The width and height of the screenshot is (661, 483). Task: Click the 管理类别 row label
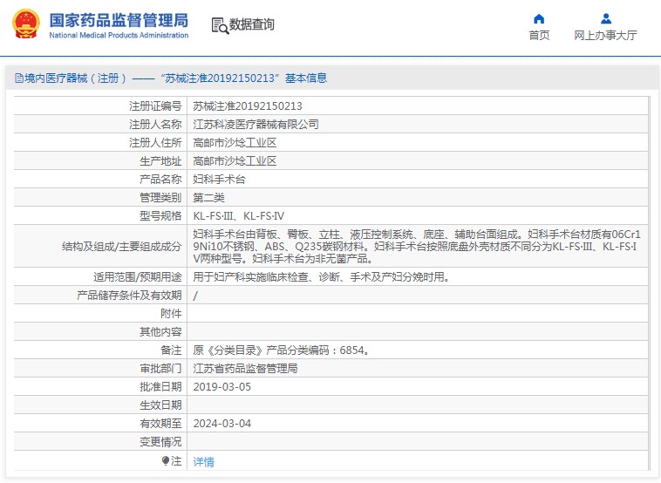point(160,198)
